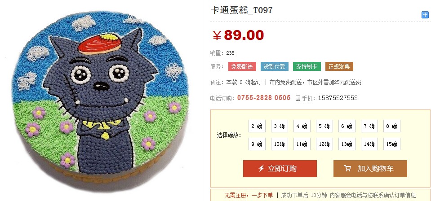Click the phone order number 0755-2828 0505

click(264, 98)
